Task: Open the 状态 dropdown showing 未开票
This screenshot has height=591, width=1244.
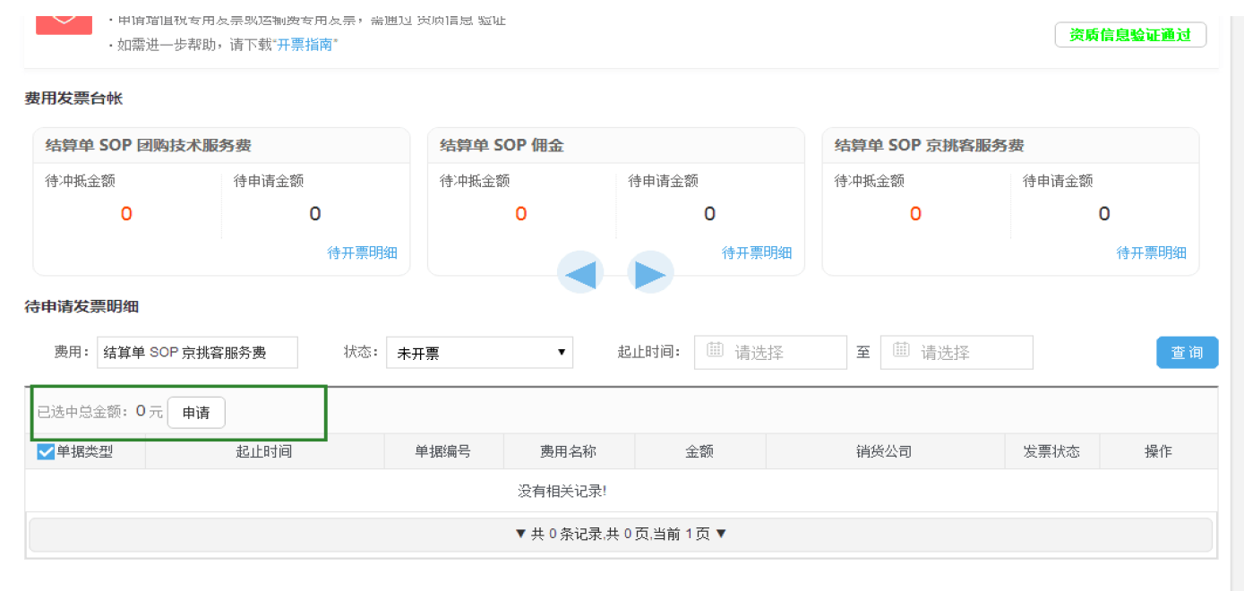Action: [x=481, y=353]
